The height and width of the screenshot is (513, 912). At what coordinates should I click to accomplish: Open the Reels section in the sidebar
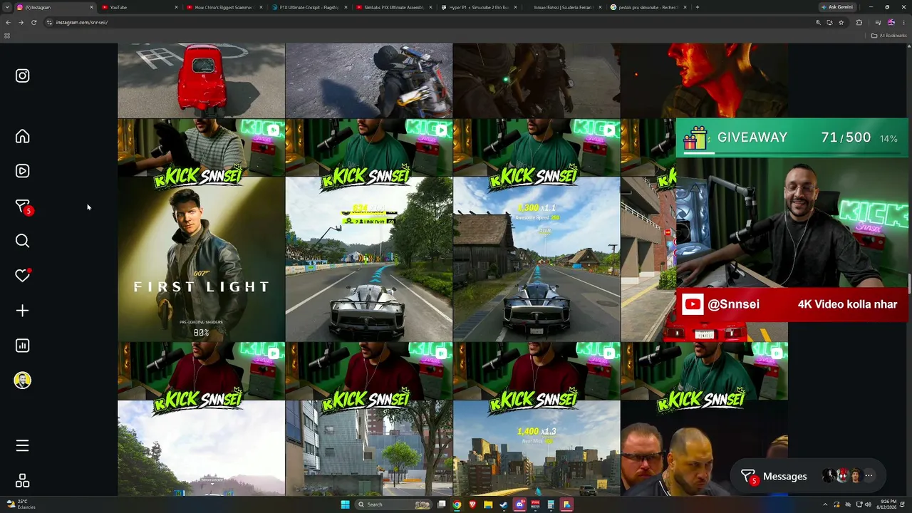tap(22, 171)
